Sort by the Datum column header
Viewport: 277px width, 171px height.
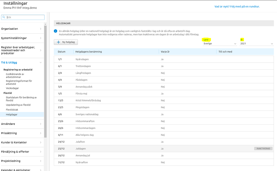tap(62, 52)
